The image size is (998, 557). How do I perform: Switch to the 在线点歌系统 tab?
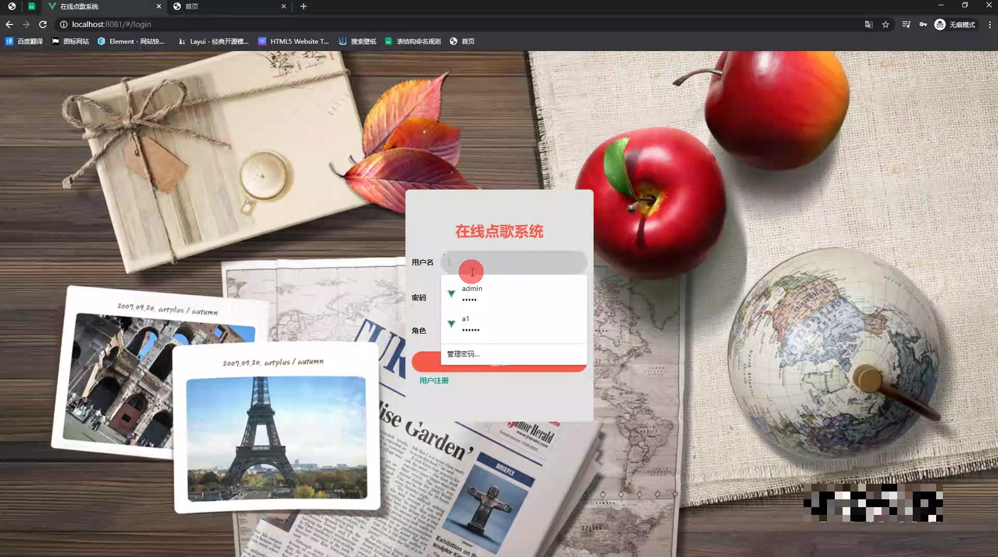tap(104, 6)
